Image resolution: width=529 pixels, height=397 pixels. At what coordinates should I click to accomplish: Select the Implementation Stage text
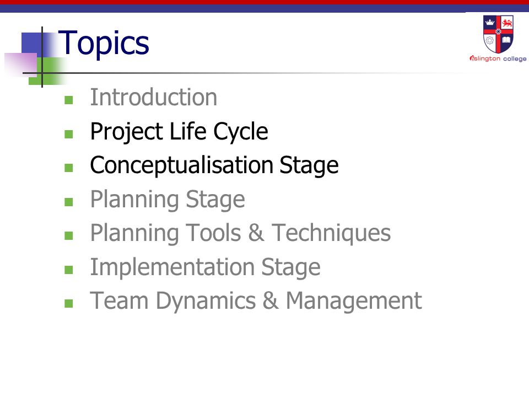205,267
